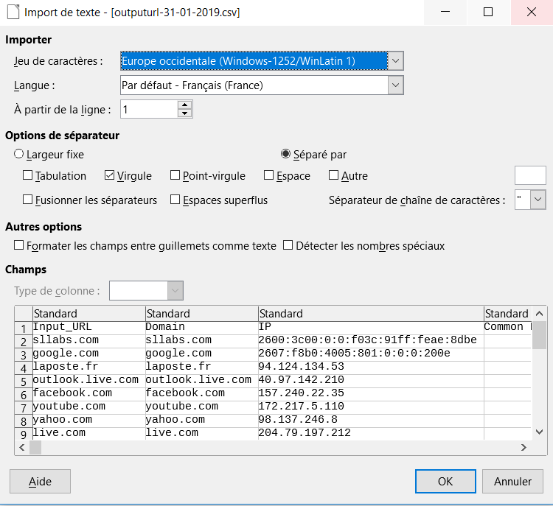The width and height of the screenshot is (553, 506).
Task: Click the document icon in title bar
Action: click(x=12, y=13)
